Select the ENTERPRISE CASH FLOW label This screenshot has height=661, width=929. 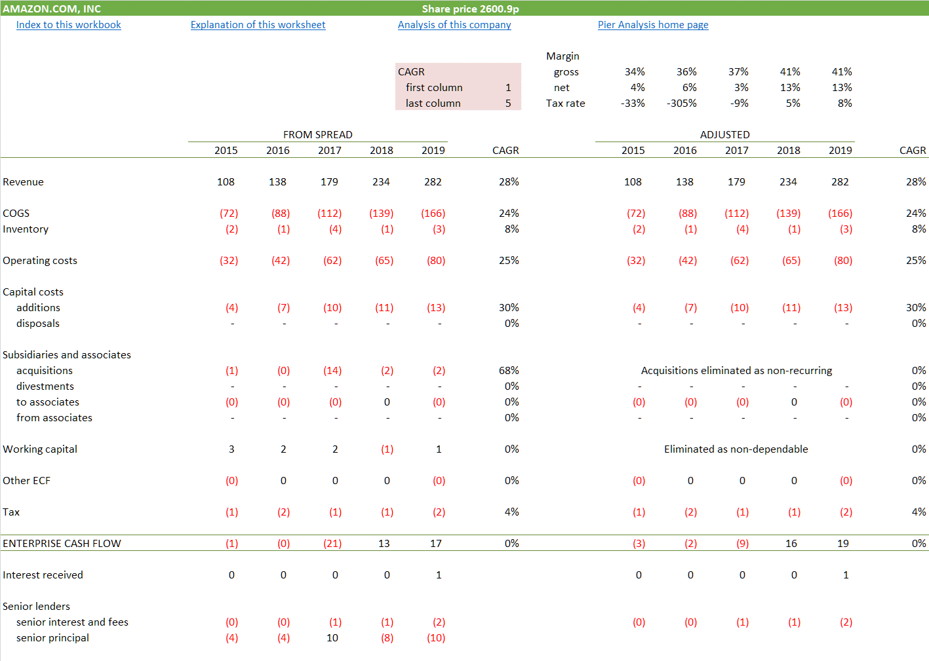pyautogui.click(x=62, y=544)
